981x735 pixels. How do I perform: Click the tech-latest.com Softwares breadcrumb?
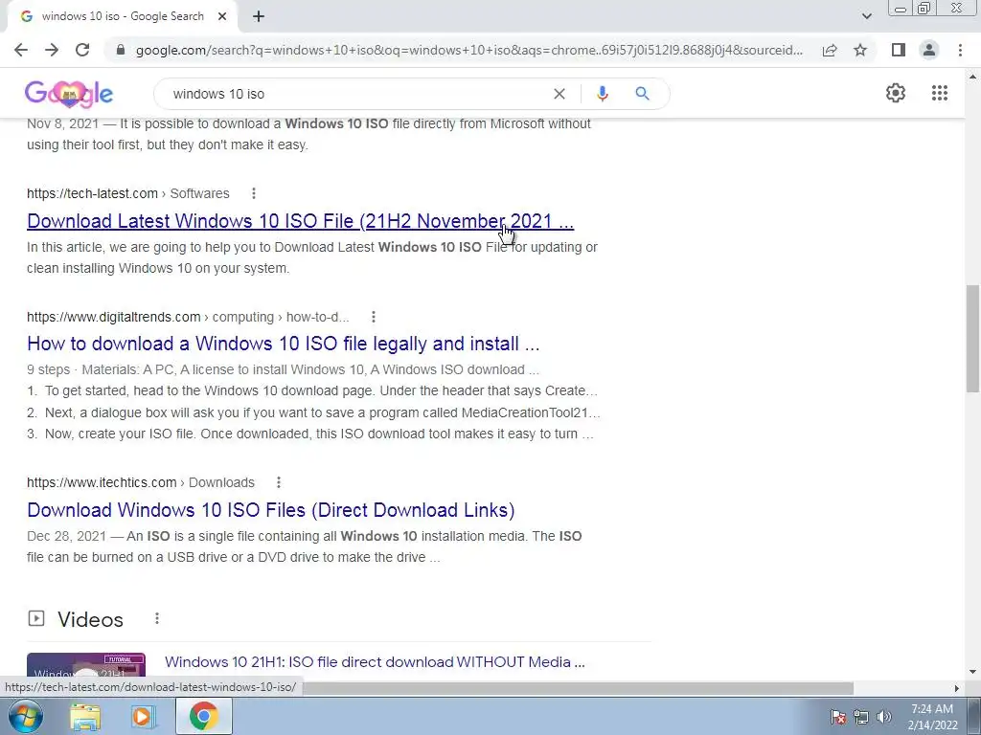tap(127, 193)
